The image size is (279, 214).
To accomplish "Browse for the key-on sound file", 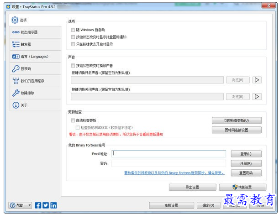I will (x=238, y=80).
